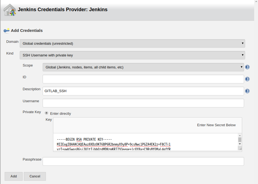
Task: Select the Enter directly radio button
Action: point(46,113)
